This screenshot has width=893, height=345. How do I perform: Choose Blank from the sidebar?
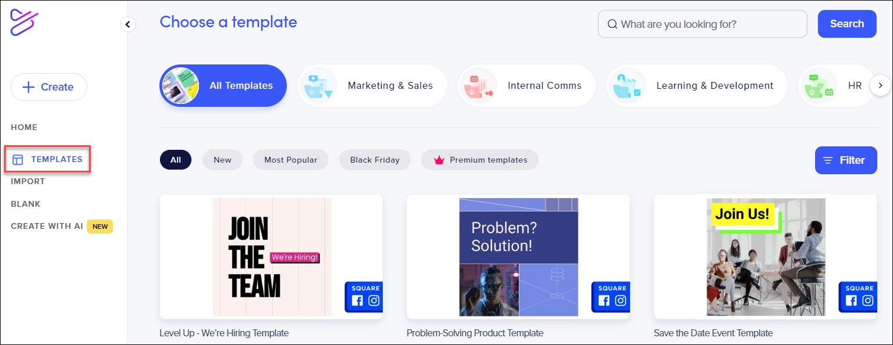click(x=26, y=204)
